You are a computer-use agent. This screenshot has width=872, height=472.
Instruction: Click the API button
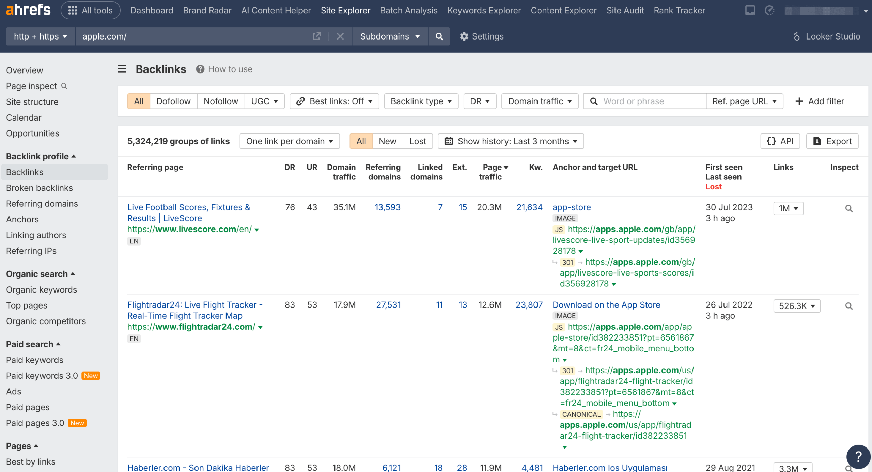point(780,141)
